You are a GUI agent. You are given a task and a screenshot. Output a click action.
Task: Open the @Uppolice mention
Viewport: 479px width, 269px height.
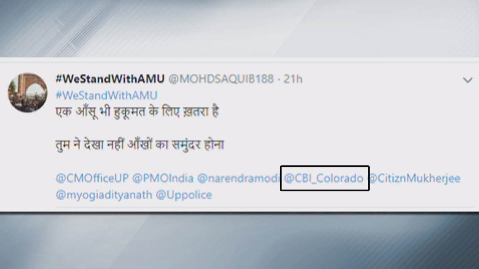pos(184,195)
